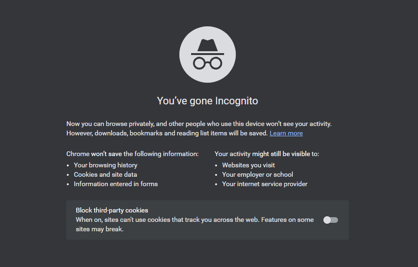This screenshot has height=267, width=418.
Task: Enable the Block third-party cookies toggle
Action: point(330,220)
